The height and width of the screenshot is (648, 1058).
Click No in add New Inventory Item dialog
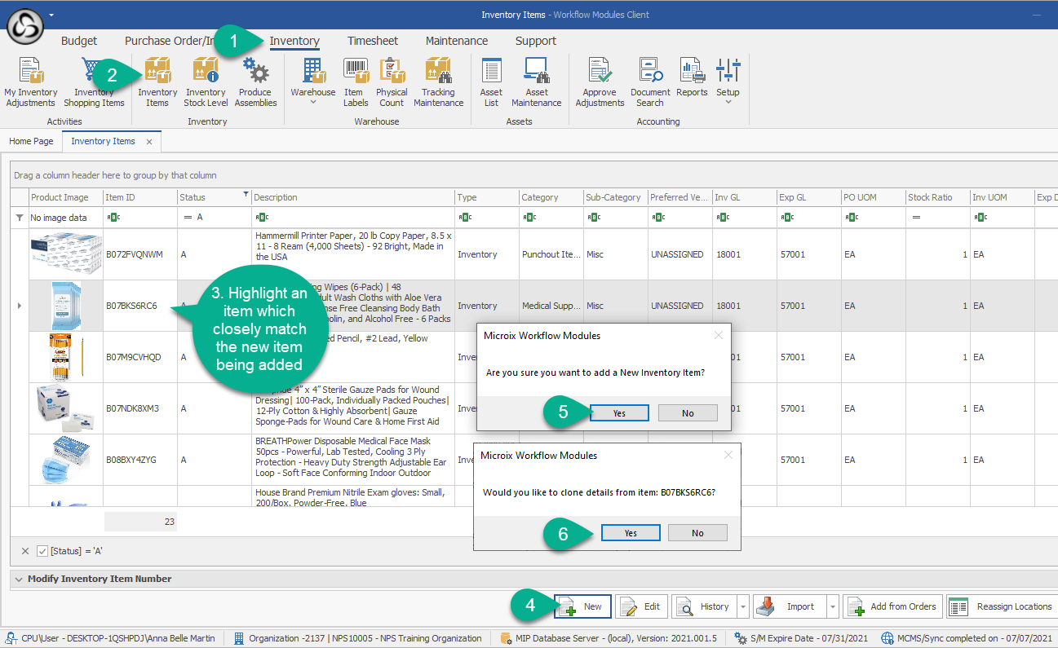(x=688, y=413)
